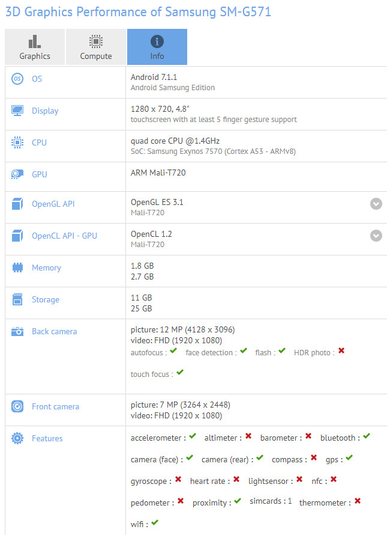Click the GPU icon
The image size is (387, 535).
point(17,174)
